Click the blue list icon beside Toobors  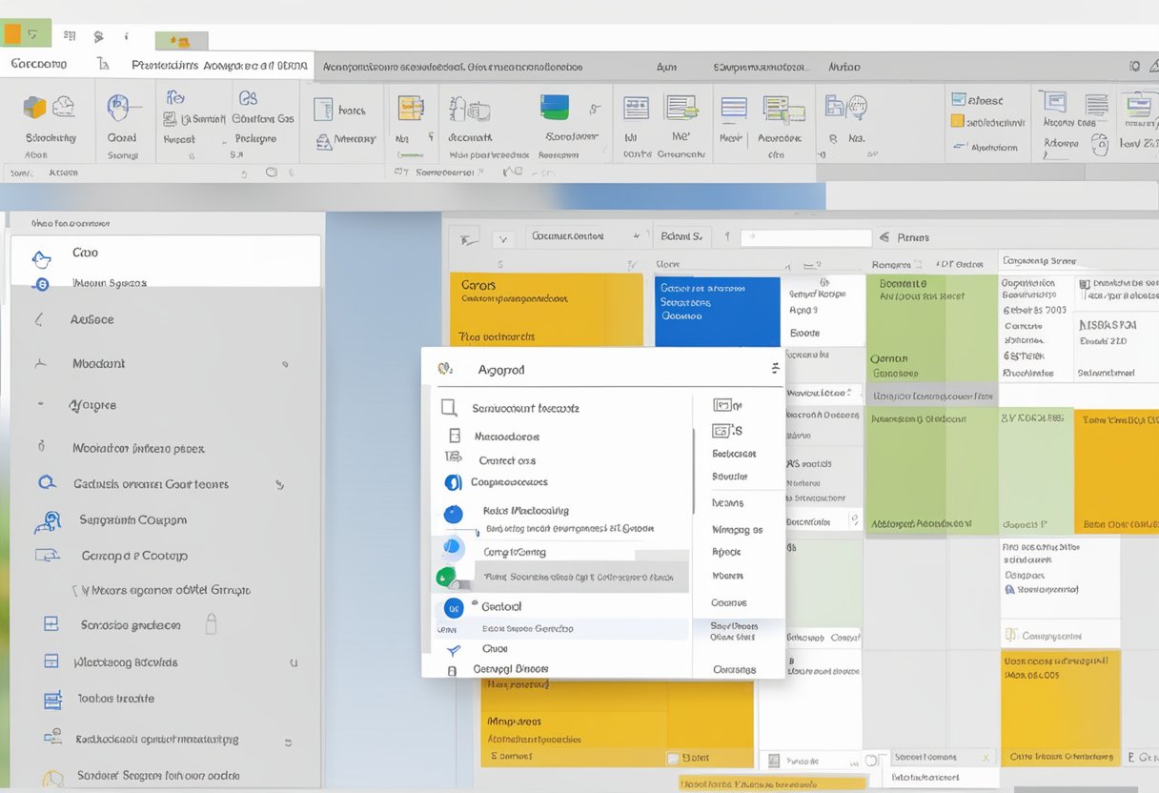[x=52, y=700]
